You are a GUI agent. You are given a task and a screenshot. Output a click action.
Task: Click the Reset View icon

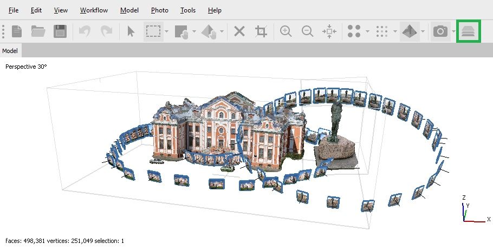tap(329, 31)
